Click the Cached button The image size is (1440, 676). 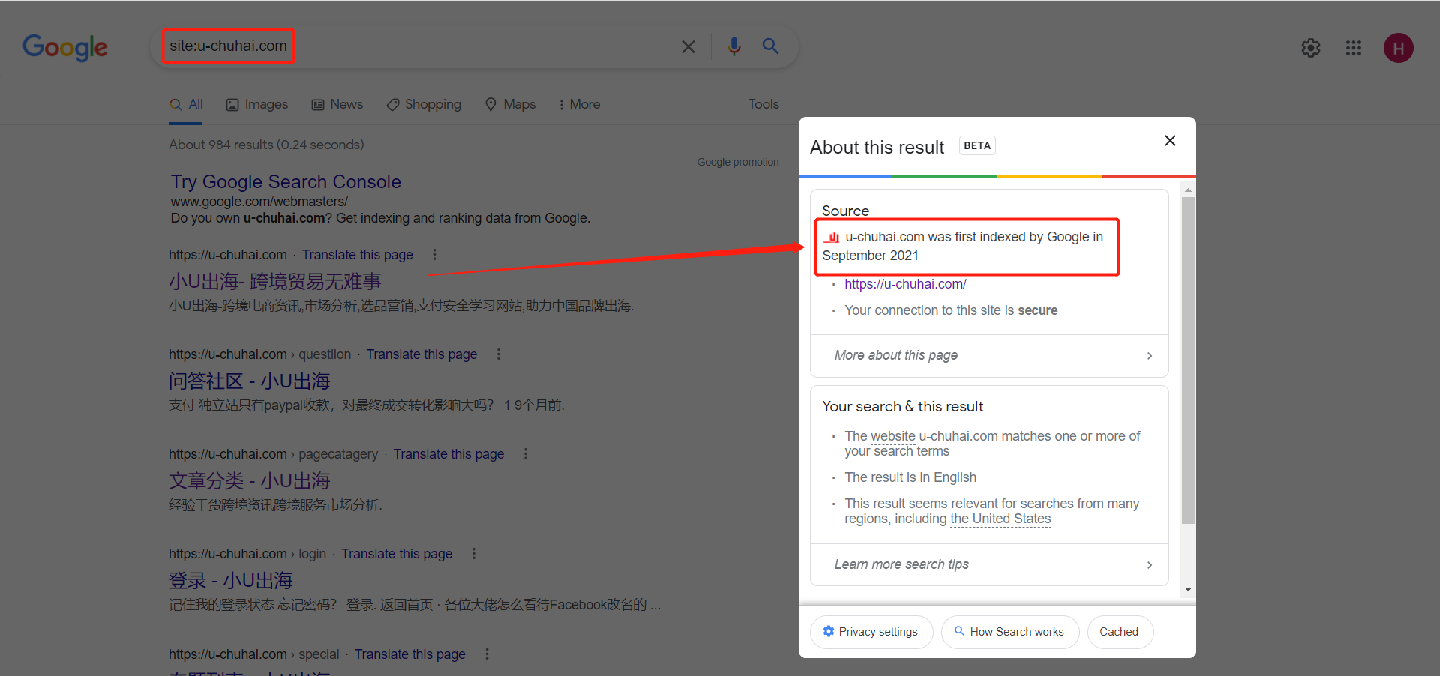(x=1118, y=632)
